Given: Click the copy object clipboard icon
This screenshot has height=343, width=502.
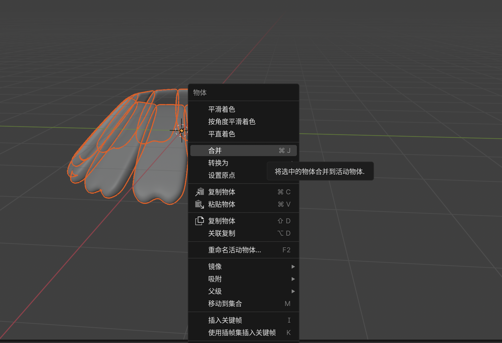Looking at the screenshot, I should [x=200, y=192].
